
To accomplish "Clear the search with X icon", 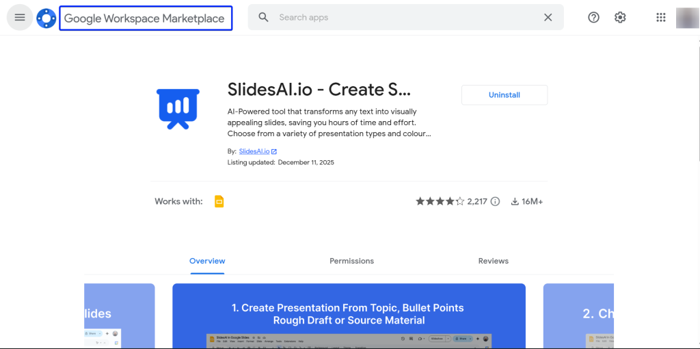I will tap(548, 18).
